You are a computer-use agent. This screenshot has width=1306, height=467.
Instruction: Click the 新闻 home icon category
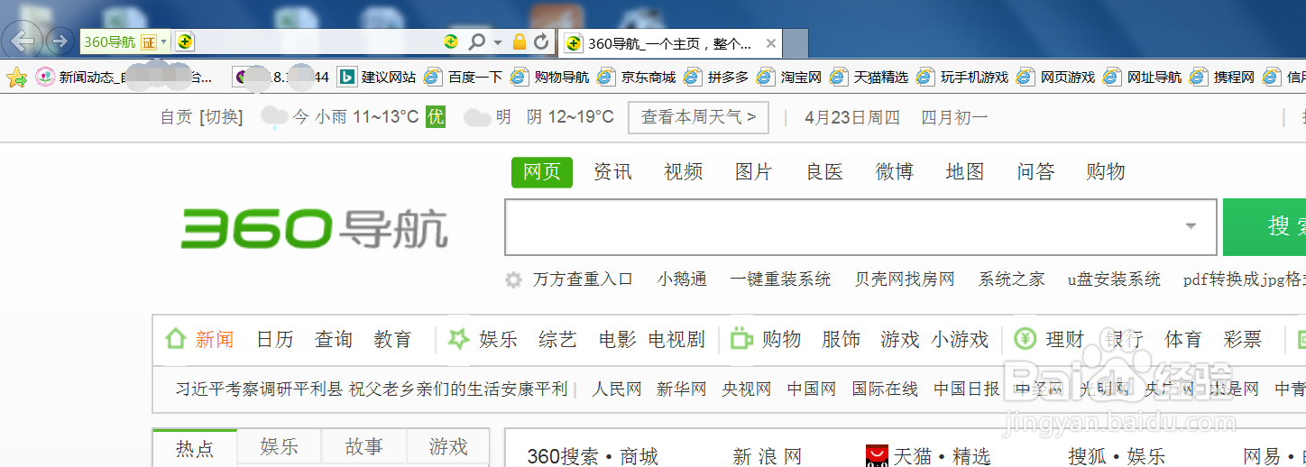click(175, 339)
